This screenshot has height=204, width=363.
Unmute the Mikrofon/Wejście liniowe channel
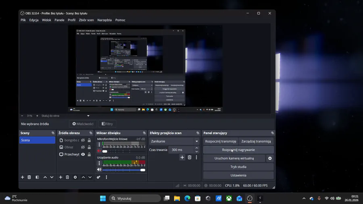99,151
